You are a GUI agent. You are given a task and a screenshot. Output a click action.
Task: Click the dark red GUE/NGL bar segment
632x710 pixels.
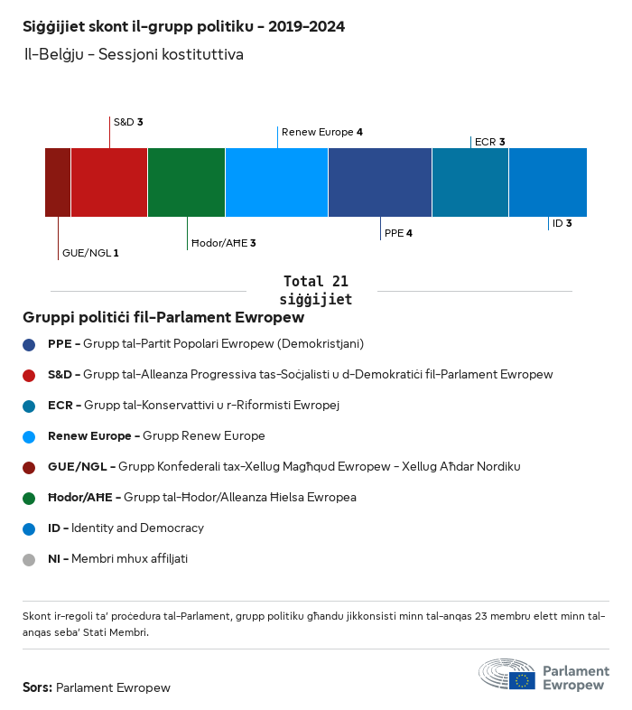click(x=58, y=182)
